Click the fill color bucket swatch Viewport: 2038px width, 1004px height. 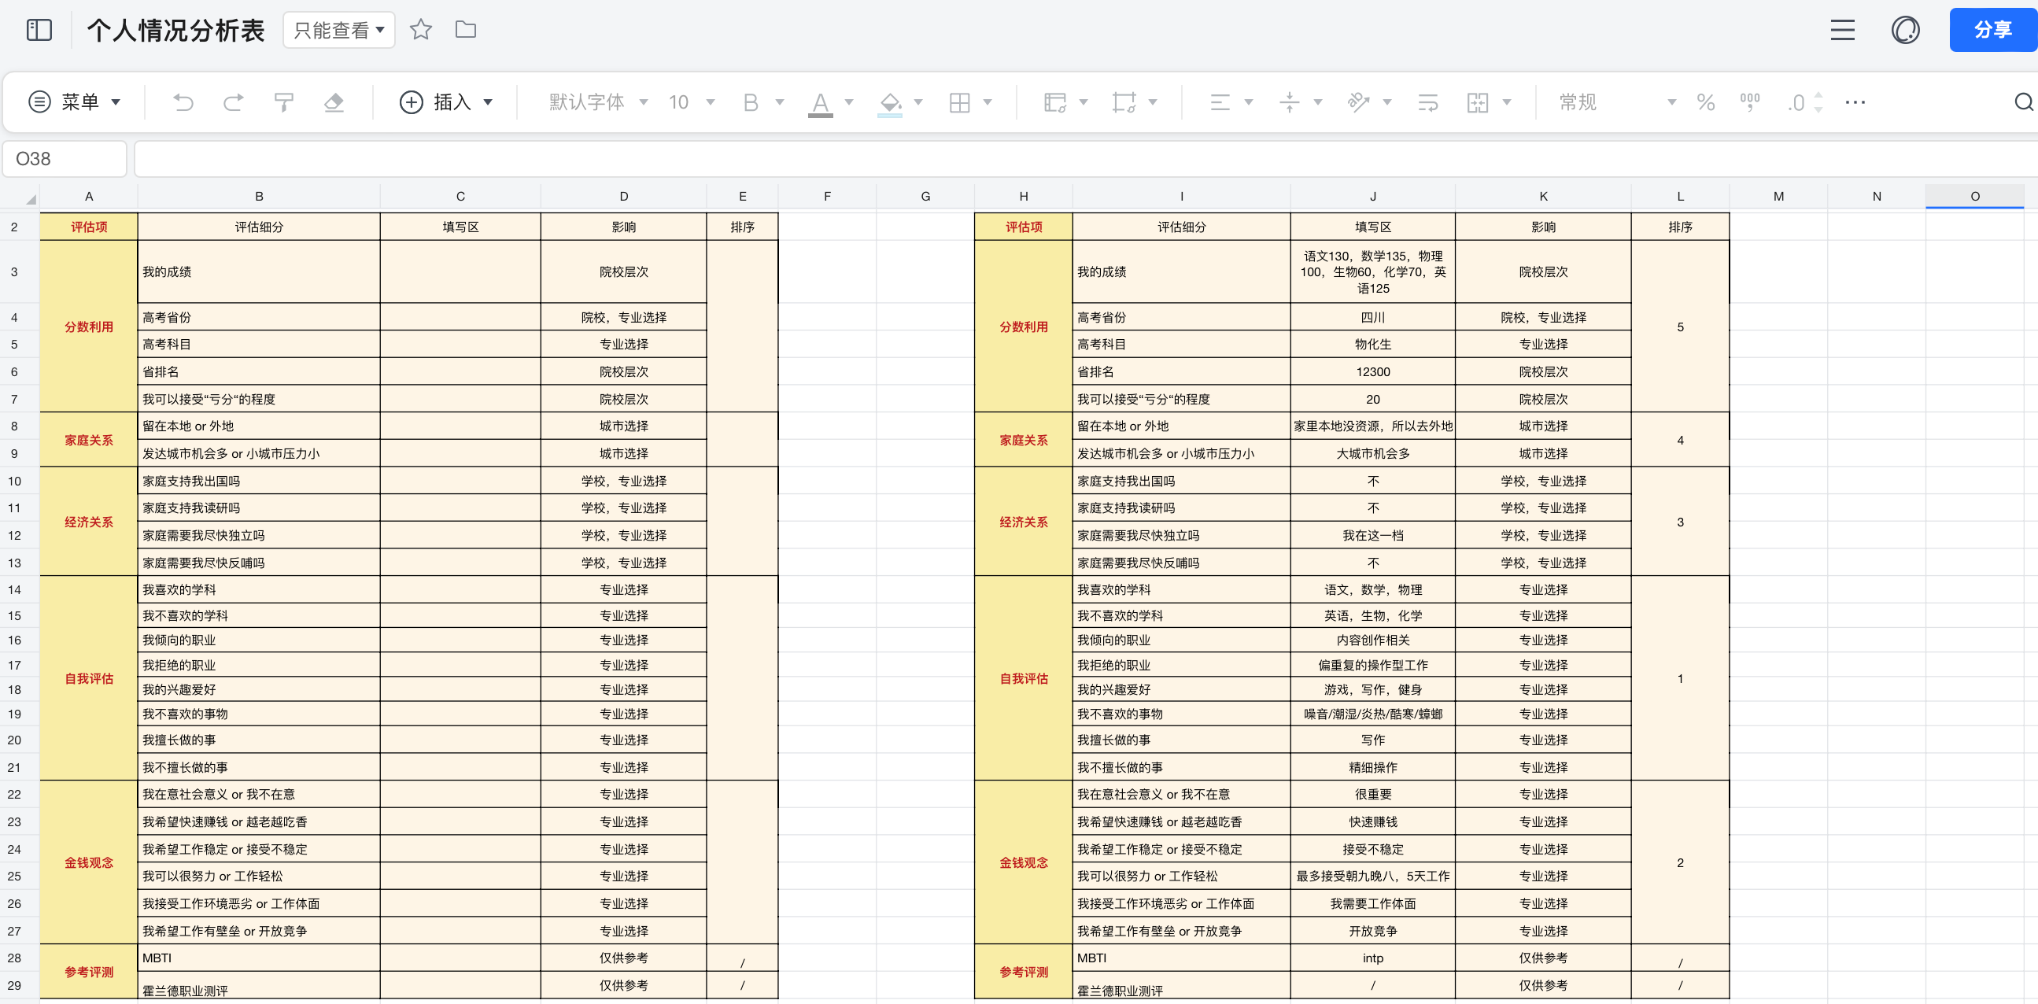(x=889, y=102)
